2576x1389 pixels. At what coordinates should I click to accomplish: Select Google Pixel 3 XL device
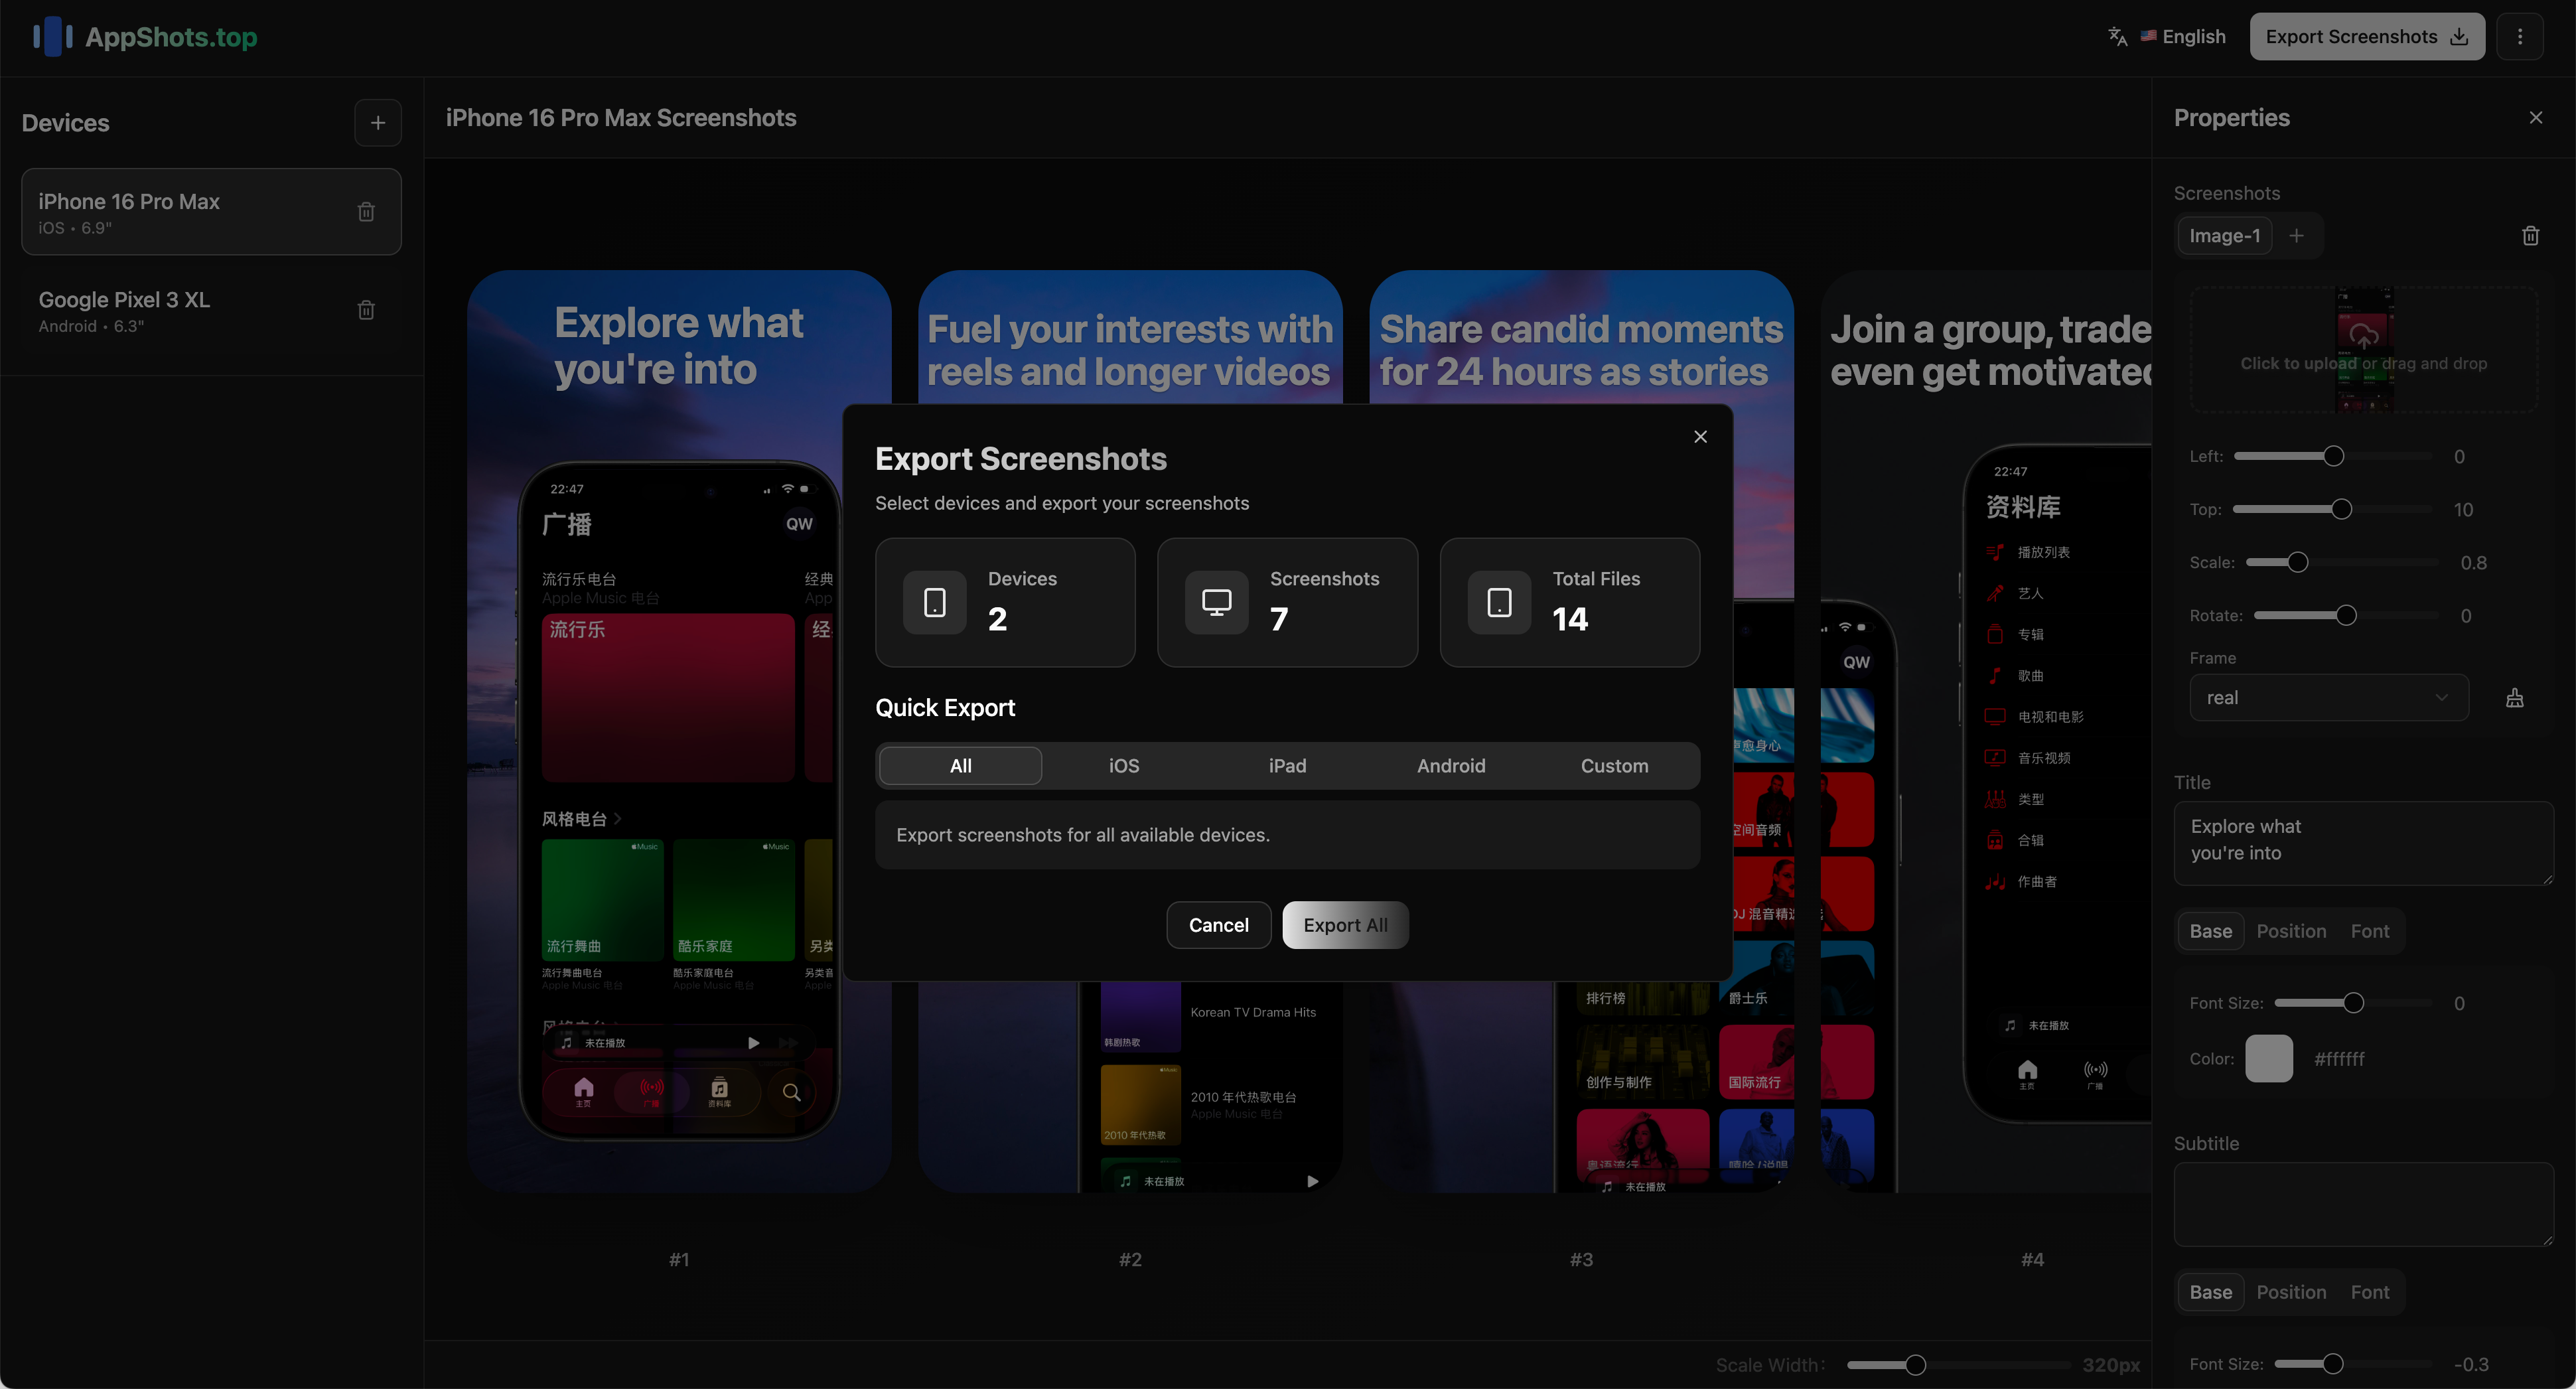pos(211,310)
